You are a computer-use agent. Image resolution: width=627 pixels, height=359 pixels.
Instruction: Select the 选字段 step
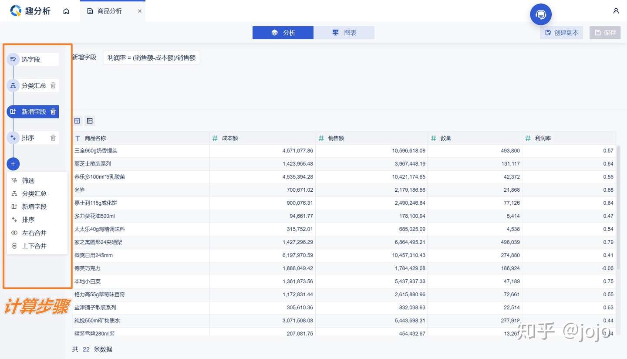click(33, 59)
